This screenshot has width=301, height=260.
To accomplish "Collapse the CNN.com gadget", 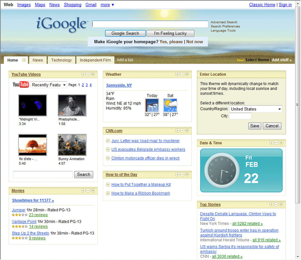I will (x=182, y=130).
